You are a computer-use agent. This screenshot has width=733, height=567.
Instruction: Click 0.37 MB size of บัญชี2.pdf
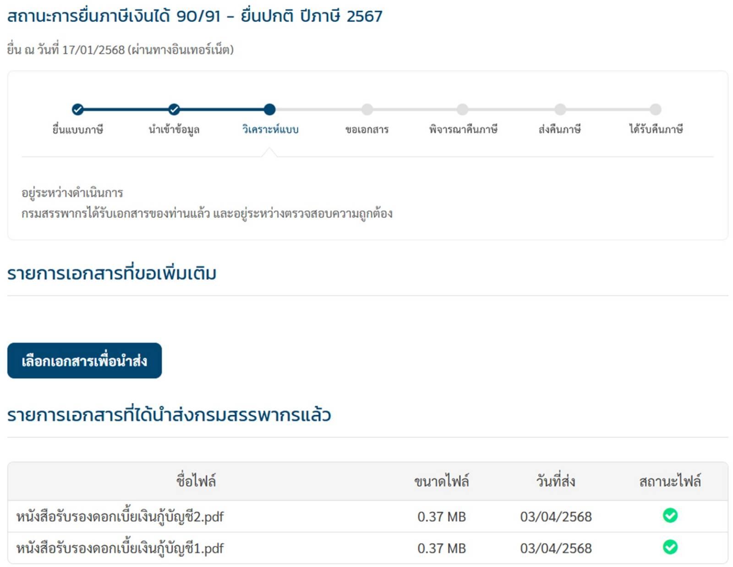coord(442,517)
